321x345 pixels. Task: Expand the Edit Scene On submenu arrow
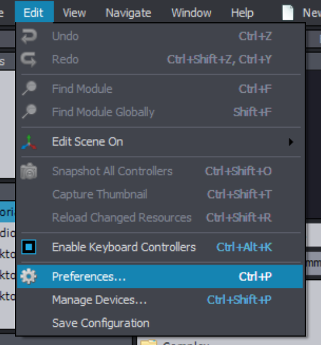click(291, 142)
